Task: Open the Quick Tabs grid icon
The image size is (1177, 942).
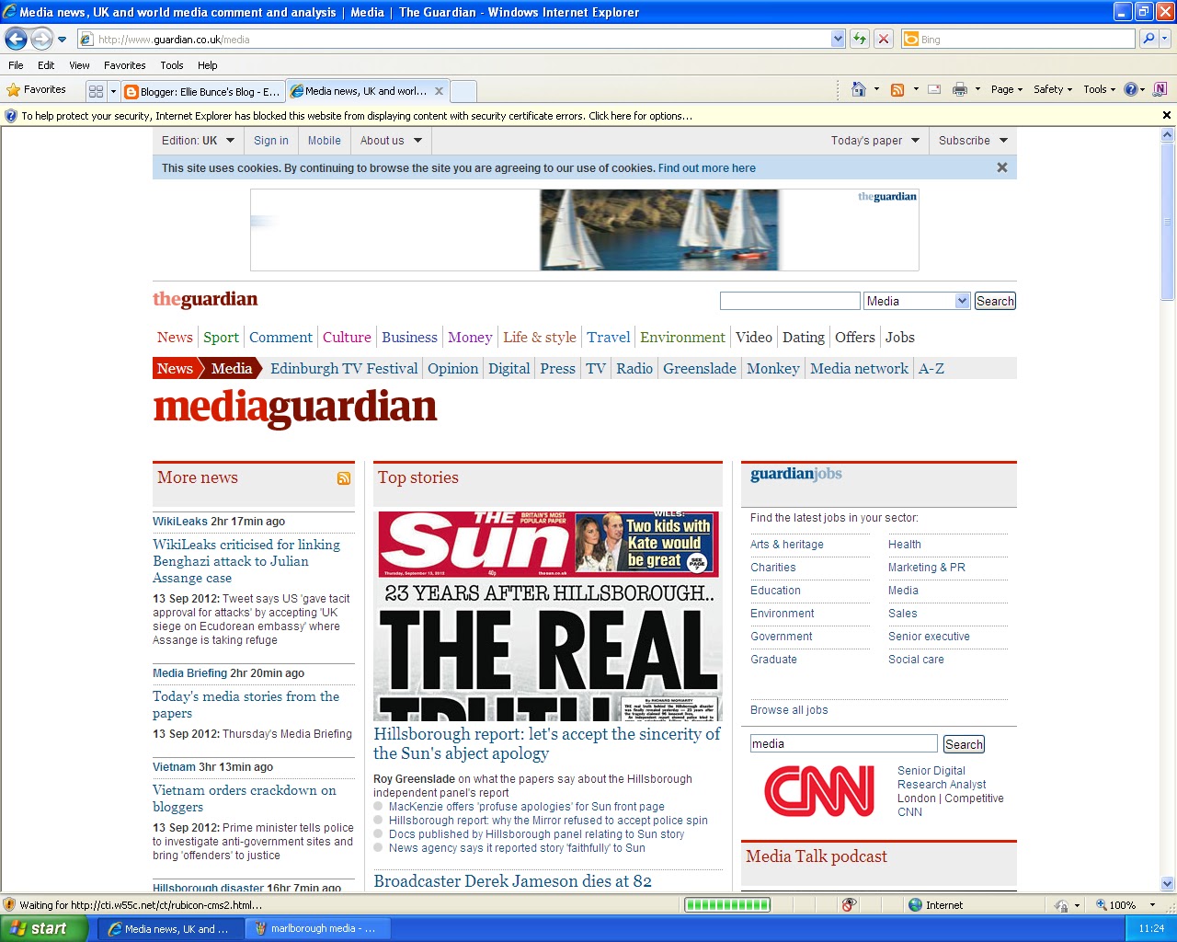Action: (x=96, y=91)
